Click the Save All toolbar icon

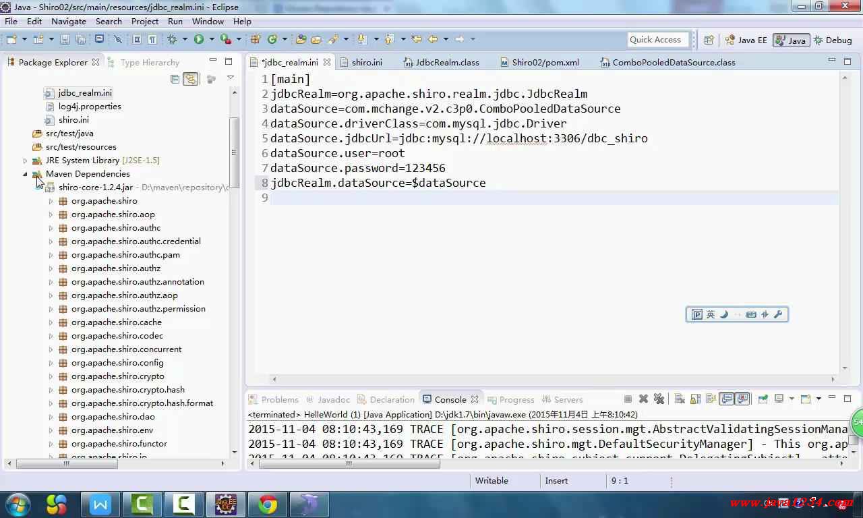pos(80,39)
